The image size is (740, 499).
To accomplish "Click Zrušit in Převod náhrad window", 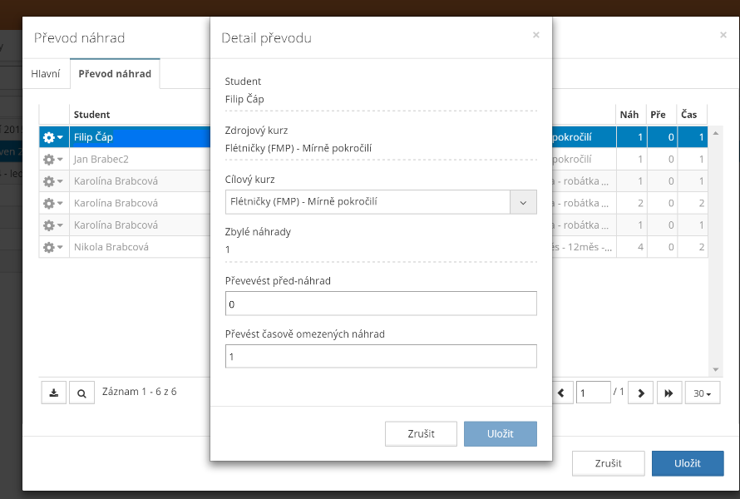I will [x=609, y=463].
